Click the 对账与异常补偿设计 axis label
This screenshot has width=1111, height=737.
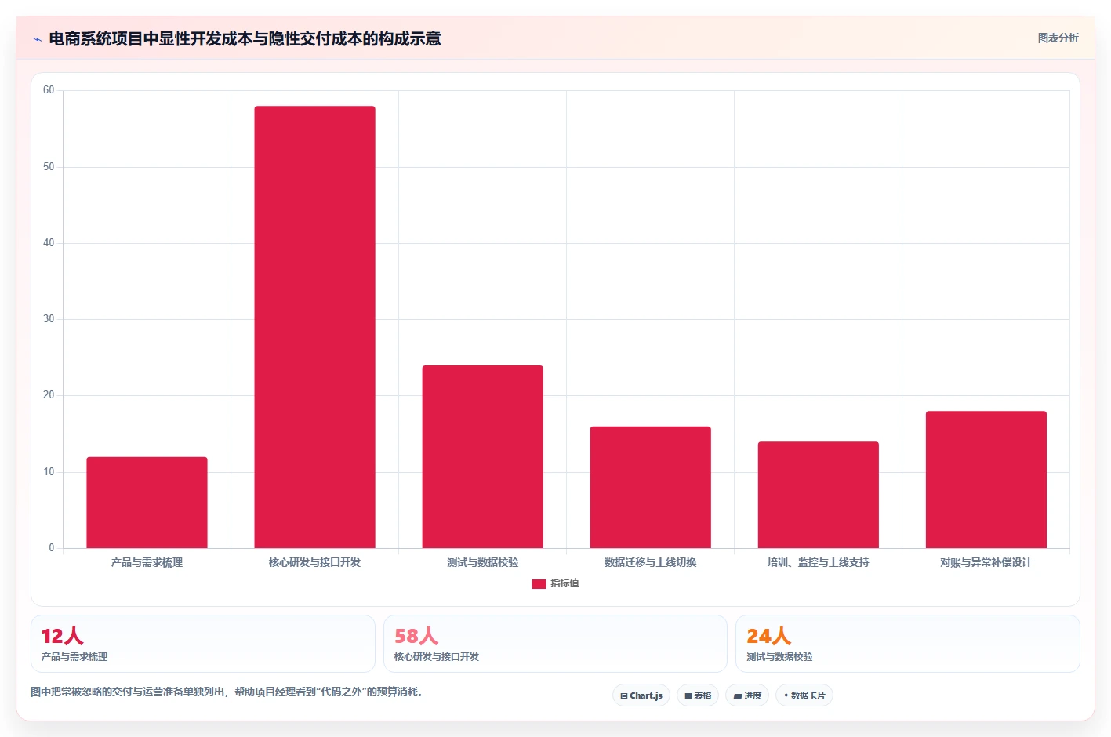986,562
